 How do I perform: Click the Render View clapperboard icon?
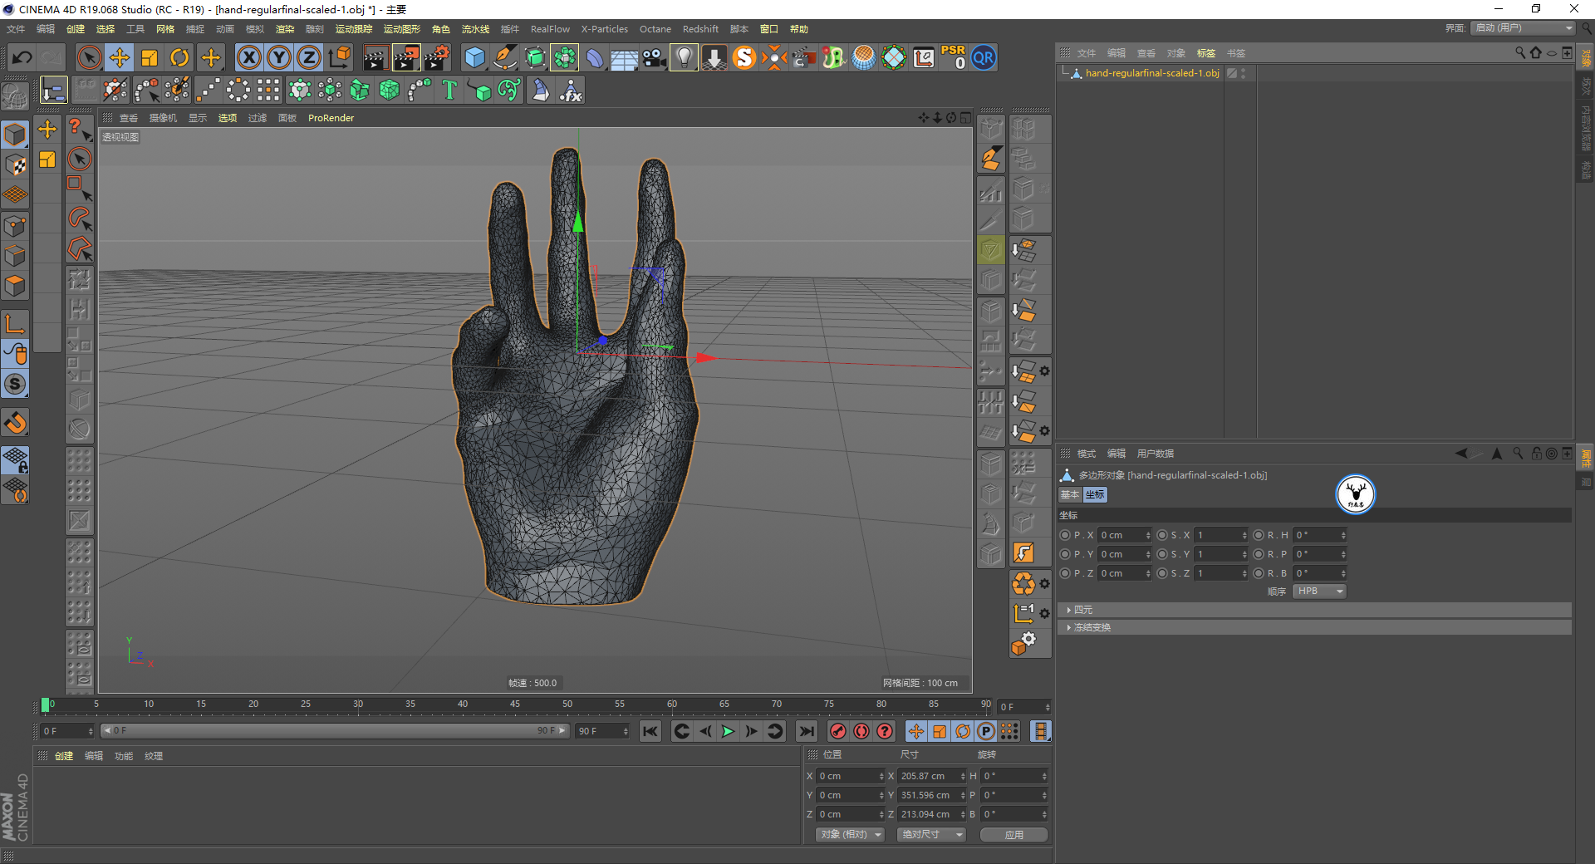click(375, 57)
